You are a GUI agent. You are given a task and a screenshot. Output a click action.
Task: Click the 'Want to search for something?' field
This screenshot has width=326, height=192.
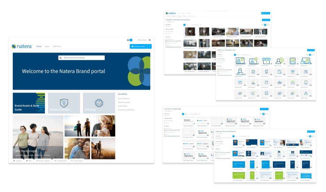click(x=83, y=58)
